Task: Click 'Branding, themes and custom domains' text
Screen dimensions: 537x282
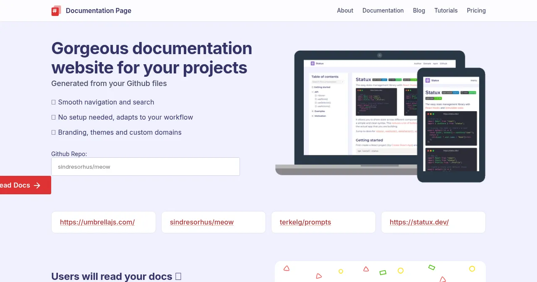Action: [x=120, y=132]
